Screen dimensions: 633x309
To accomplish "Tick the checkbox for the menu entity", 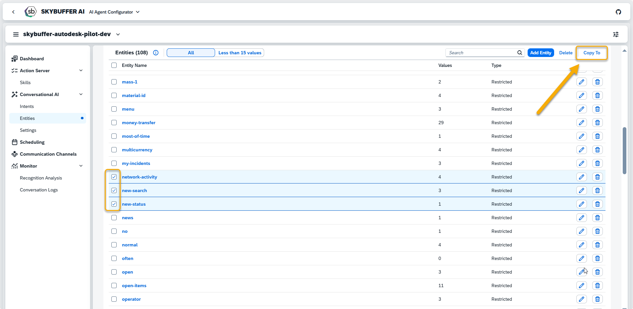I will (114, 109).
